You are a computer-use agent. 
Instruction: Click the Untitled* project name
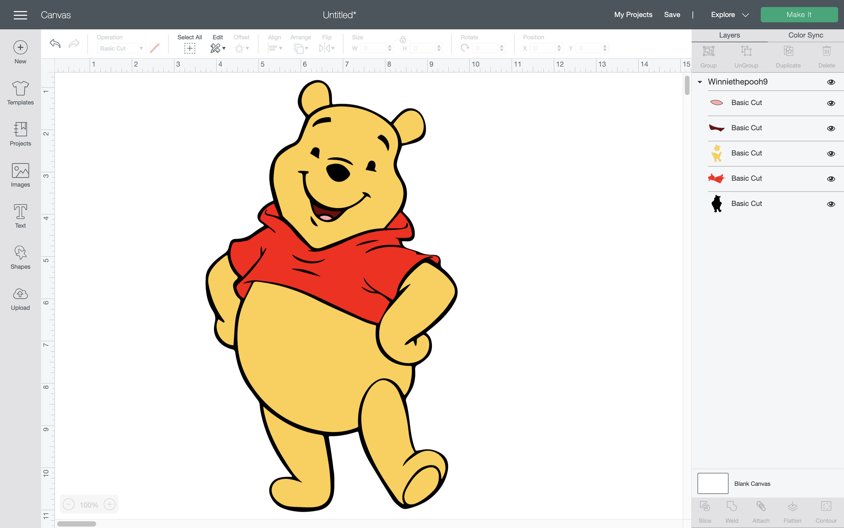pos(339,15)
